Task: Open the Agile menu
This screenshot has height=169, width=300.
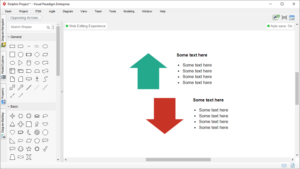Action: point(52,11)
